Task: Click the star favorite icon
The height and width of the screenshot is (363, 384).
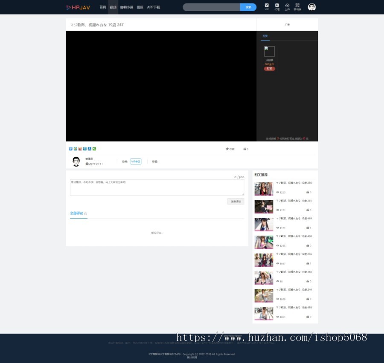Action: 227,149
